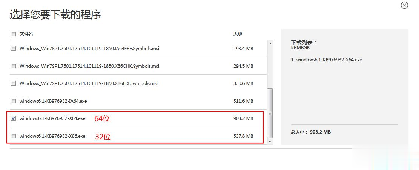Click the 下载列表 heading in the side panel
Viewport: 419px width, 170px height.
pyautogui.click(x=304, y=42)
